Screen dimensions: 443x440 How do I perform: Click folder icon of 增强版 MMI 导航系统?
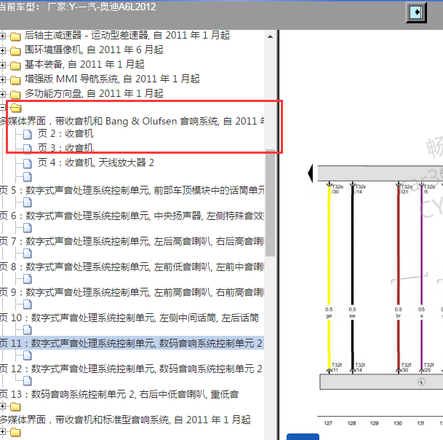click(x=15, y=80)
